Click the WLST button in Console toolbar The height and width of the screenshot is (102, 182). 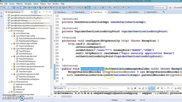coord(178,88)
